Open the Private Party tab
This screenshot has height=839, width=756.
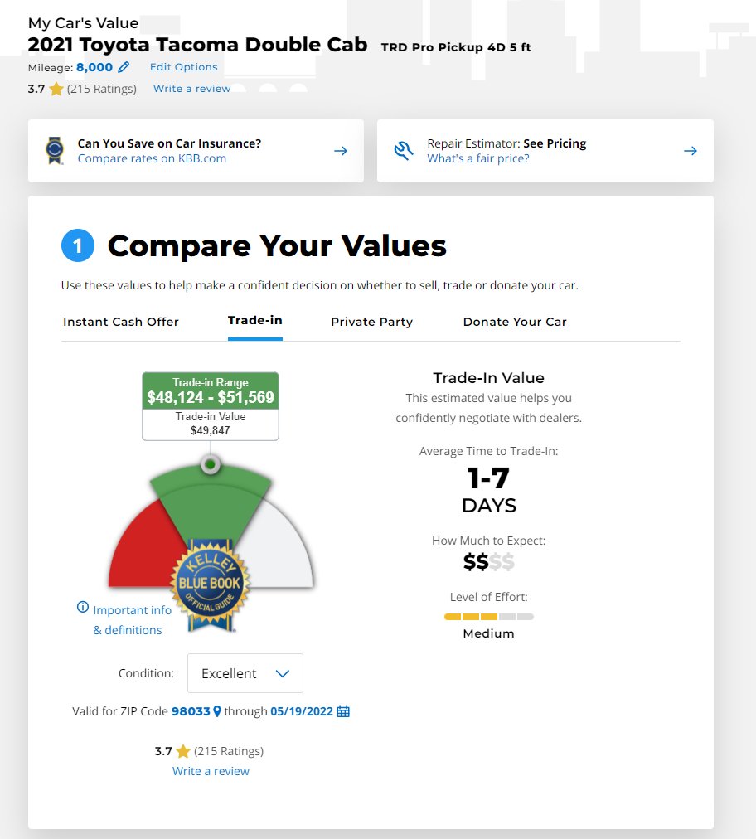click(x=372, y=322)
